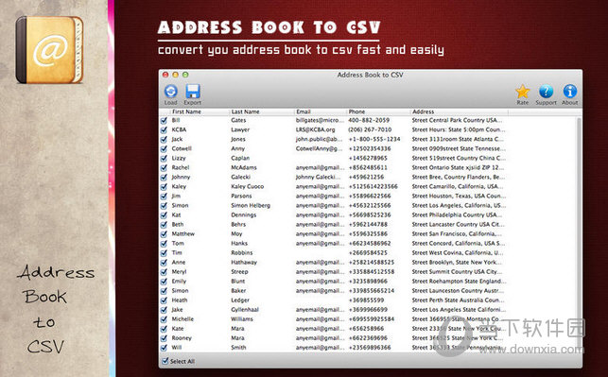Click the vertical scrollbar of contact list

[x=579, y=233]
